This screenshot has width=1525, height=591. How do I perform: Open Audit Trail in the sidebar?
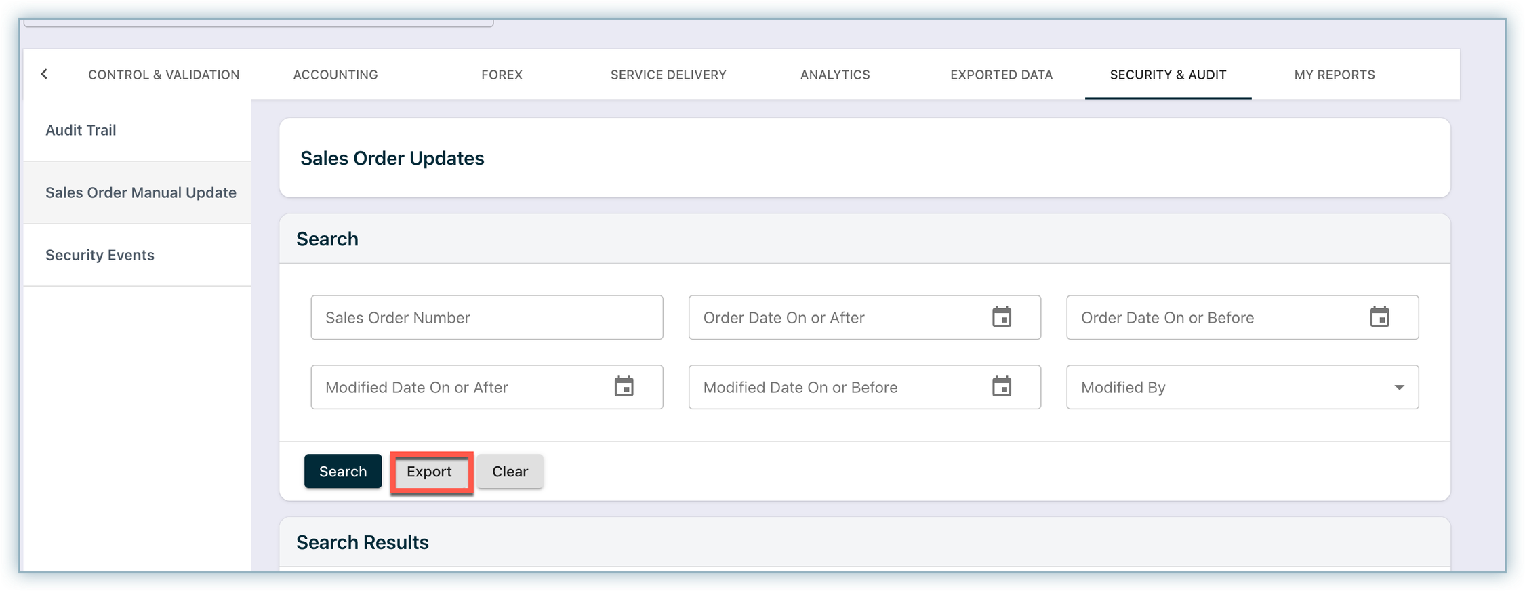click(x=81, y=130)
